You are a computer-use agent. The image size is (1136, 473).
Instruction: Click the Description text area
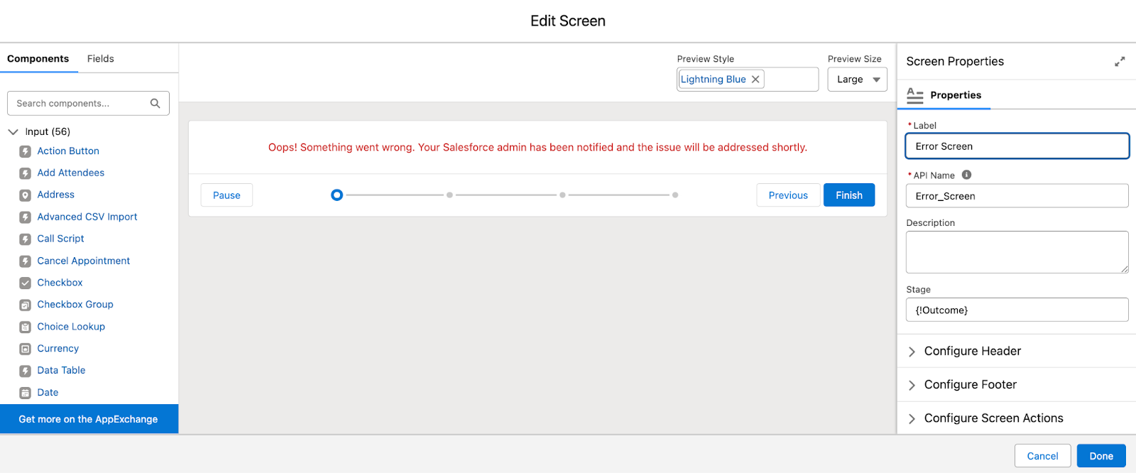tap(1016, 251)
